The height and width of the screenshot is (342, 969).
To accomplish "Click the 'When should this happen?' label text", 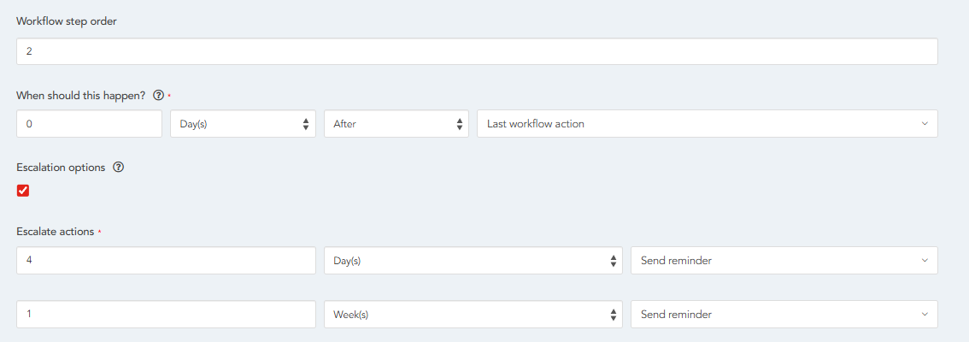I will (81, 96).
